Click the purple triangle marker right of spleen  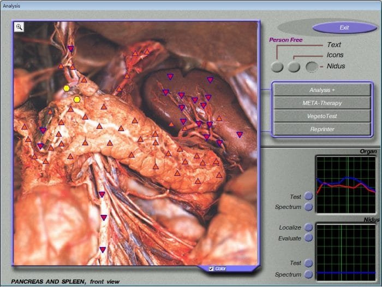[240, 134]
